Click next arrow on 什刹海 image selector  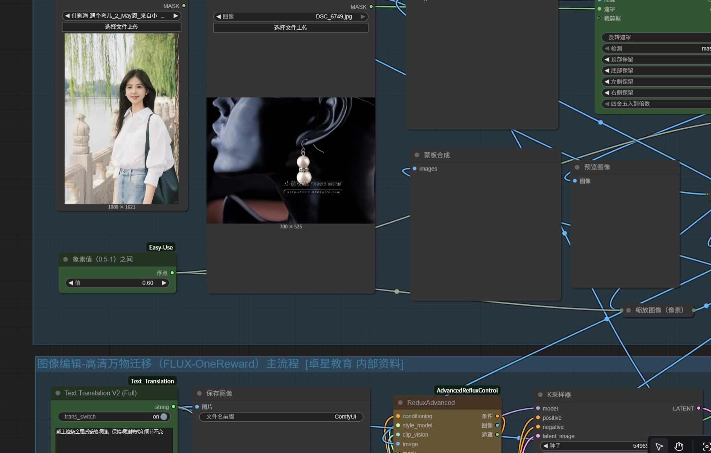point(176,16)
